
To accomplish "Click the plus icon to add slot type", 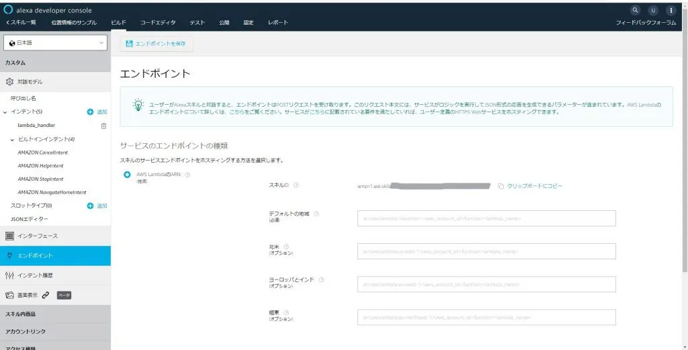I will [x=90, y=206].
